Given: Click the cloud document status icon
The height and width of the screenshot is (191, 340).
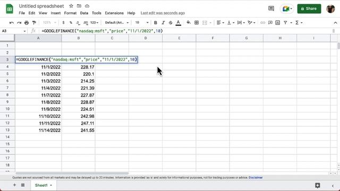Looking at the screenshot, I should (87, 6).
